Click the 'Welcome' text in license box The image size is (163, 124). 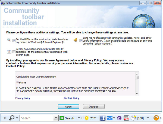tap(21, 83)
